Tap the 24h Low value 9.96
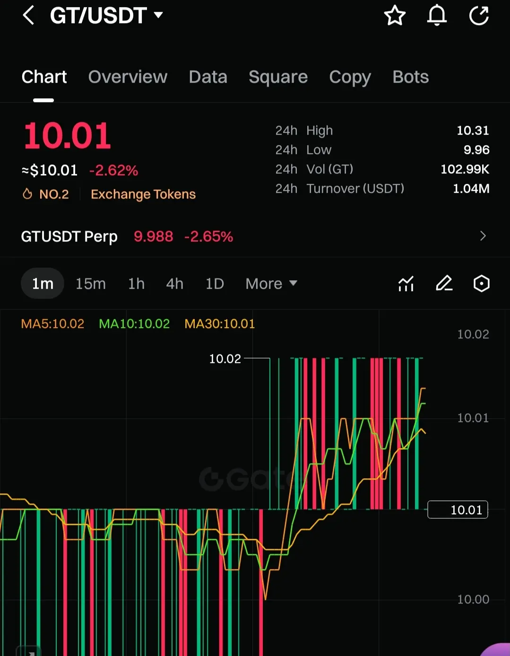Viewport: 510px width, 656px height. pos(476,150)
